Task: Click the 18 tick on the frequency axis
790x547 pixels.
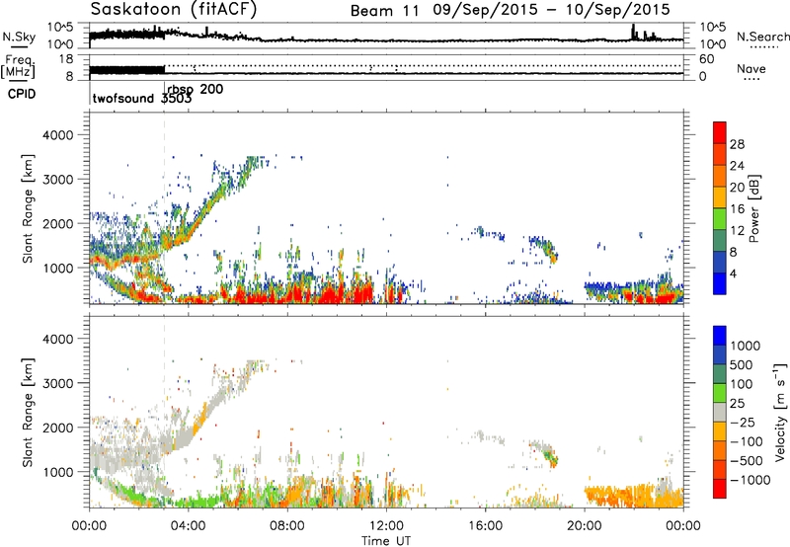Action: [x=66, y=59]
